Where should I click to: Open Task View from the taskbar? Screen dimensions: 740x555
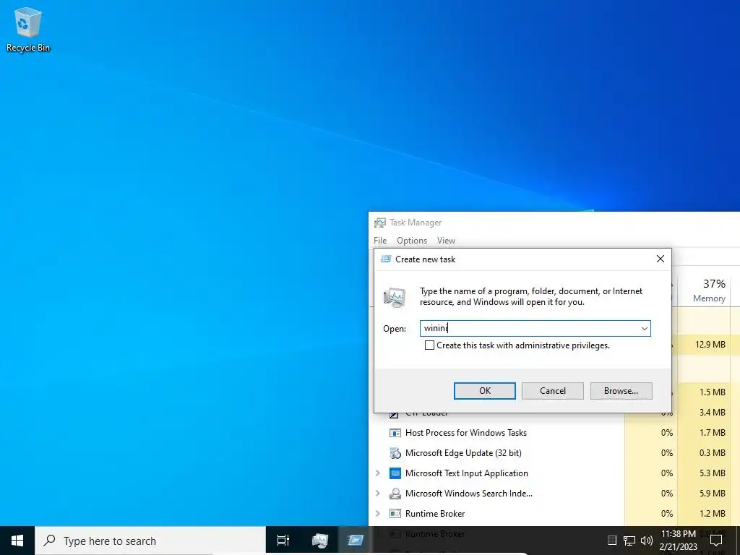point(283,541)
